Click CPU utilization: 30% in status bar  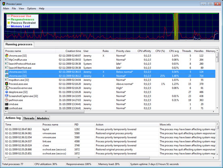tap(46, 164)
